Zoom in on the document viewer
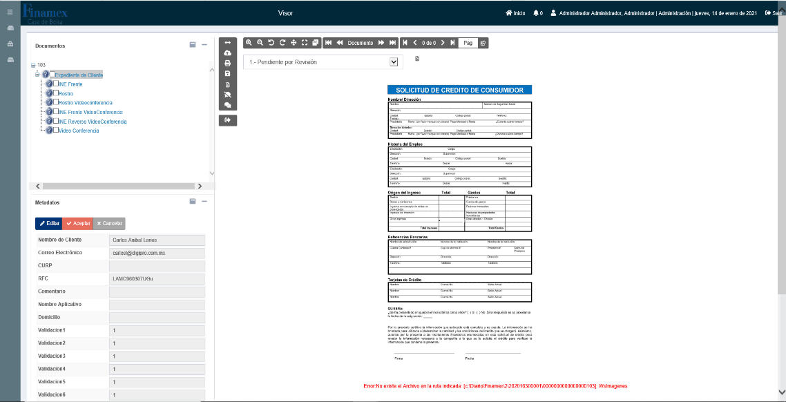Image resolution: width=786 pixels, height=402 pixels. pos(249,43)
